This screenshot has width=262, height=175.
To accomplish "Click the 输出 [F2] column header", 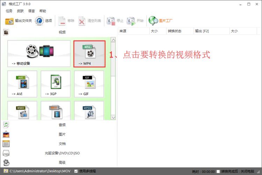I will pyautogui.click(x=212, y=31).
